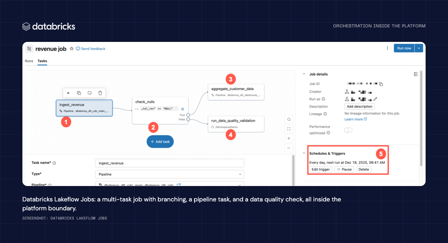Pause the job schedule
Viewport: 448px width, 243px height.
click(x=344, y=169)
